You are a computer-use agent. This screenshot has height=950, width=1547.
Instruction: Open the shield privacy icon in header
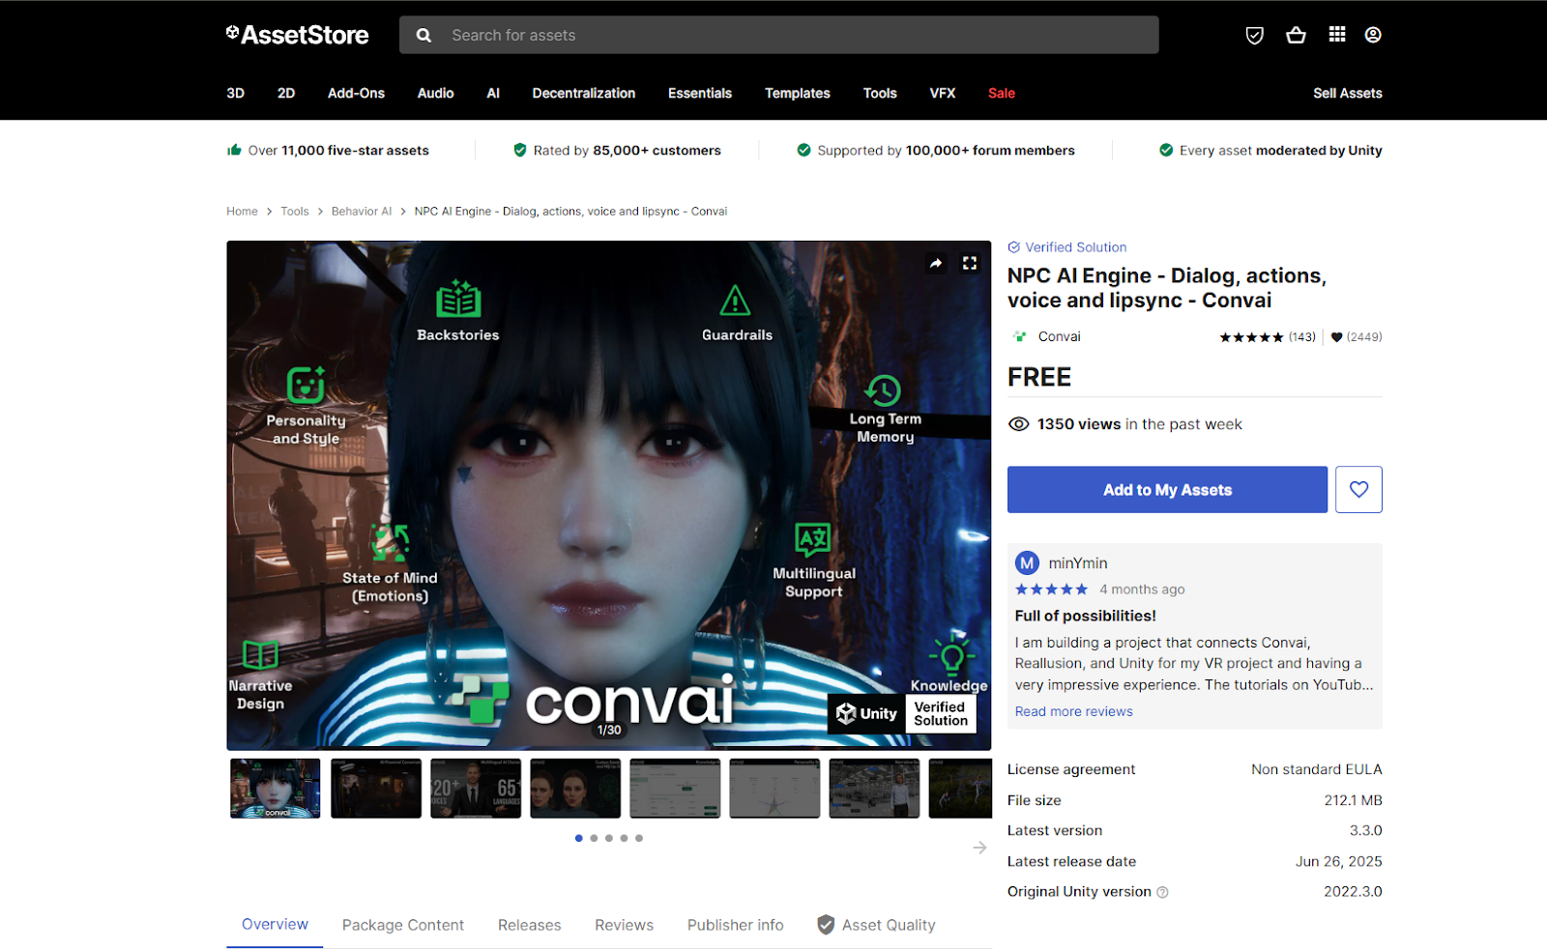click(x=1254, y=35)
